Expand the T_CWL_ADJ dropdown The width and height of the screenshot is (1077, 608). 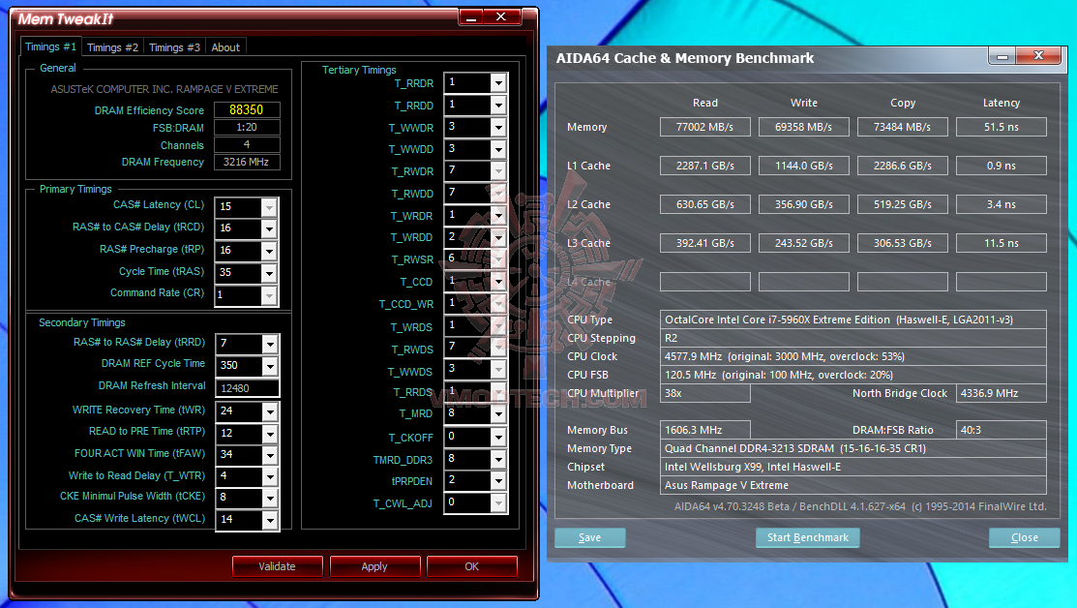point(498,502)
